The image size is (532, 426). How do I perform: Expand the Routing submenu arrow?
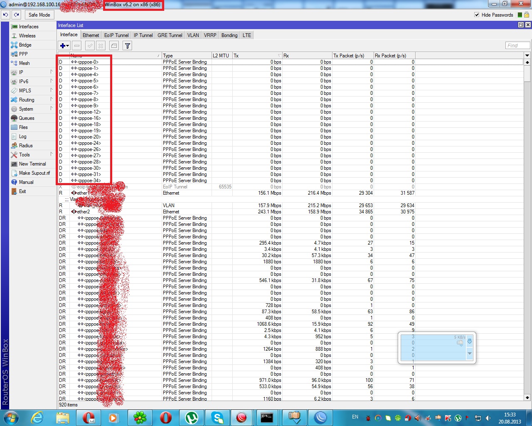tap(52, 99)
